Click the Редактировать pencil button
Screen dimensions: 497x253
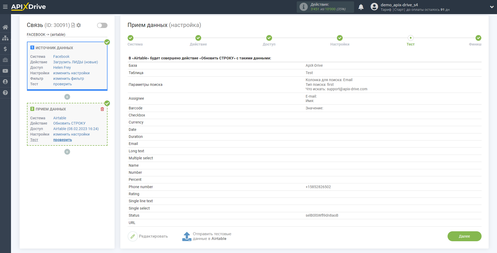[148, 236]
